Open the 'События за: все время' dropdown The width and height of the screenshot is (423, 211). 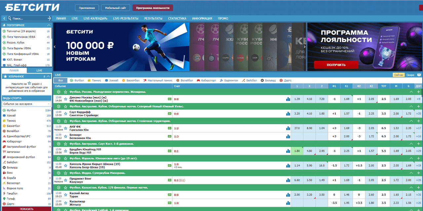pos(26,104)
